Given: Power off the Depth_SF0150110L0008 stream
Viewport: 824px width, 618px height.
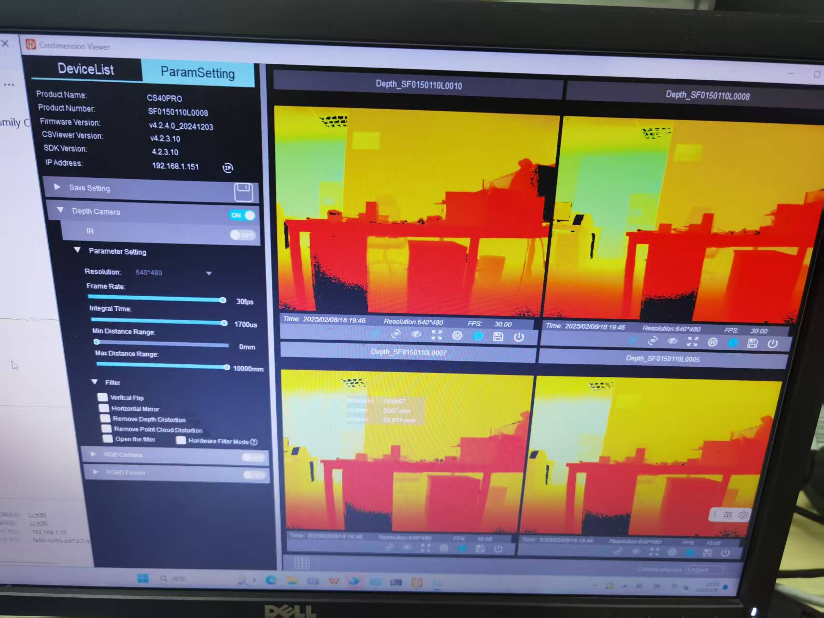Looking at the screenshot, I should 773,343.
